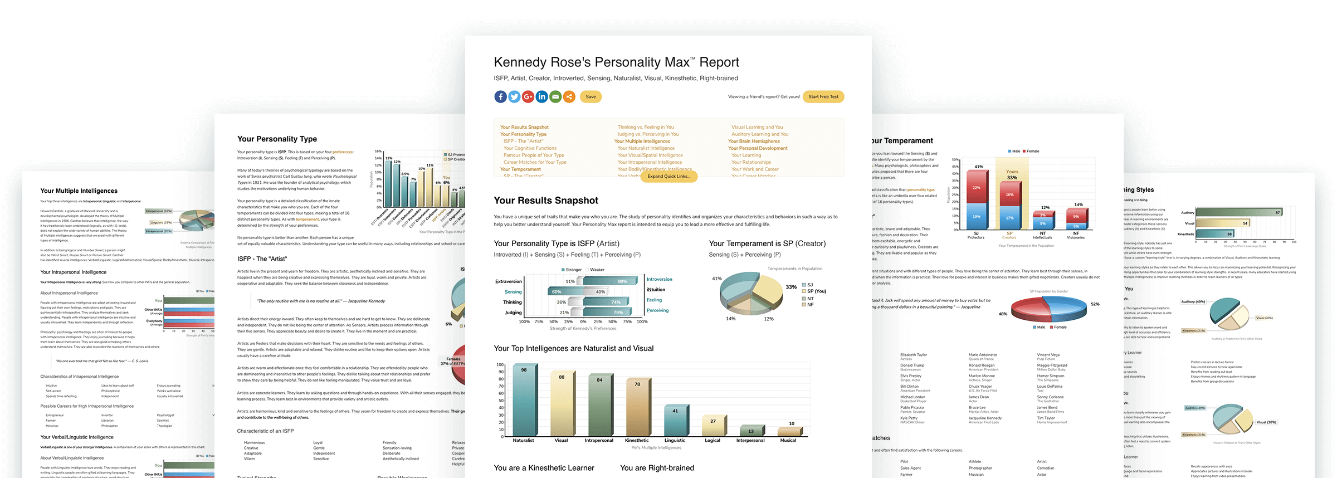1337x478 pixels.
Task: Click heading 'You are a Kinesthetic Learner'
Action: click(544, 468)
